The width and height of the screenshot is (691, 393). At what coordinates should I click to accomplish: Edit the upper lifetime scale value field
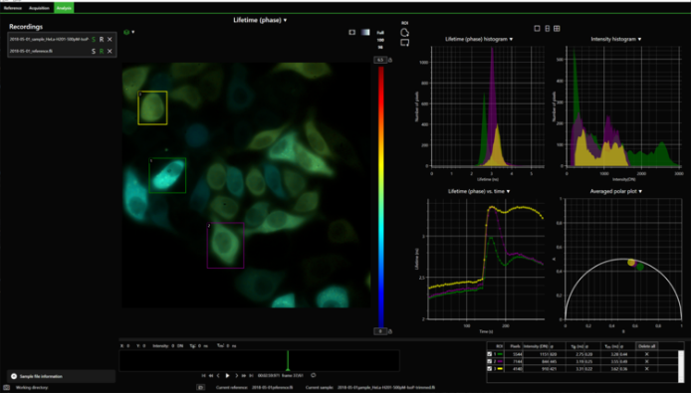coord(380,60)
